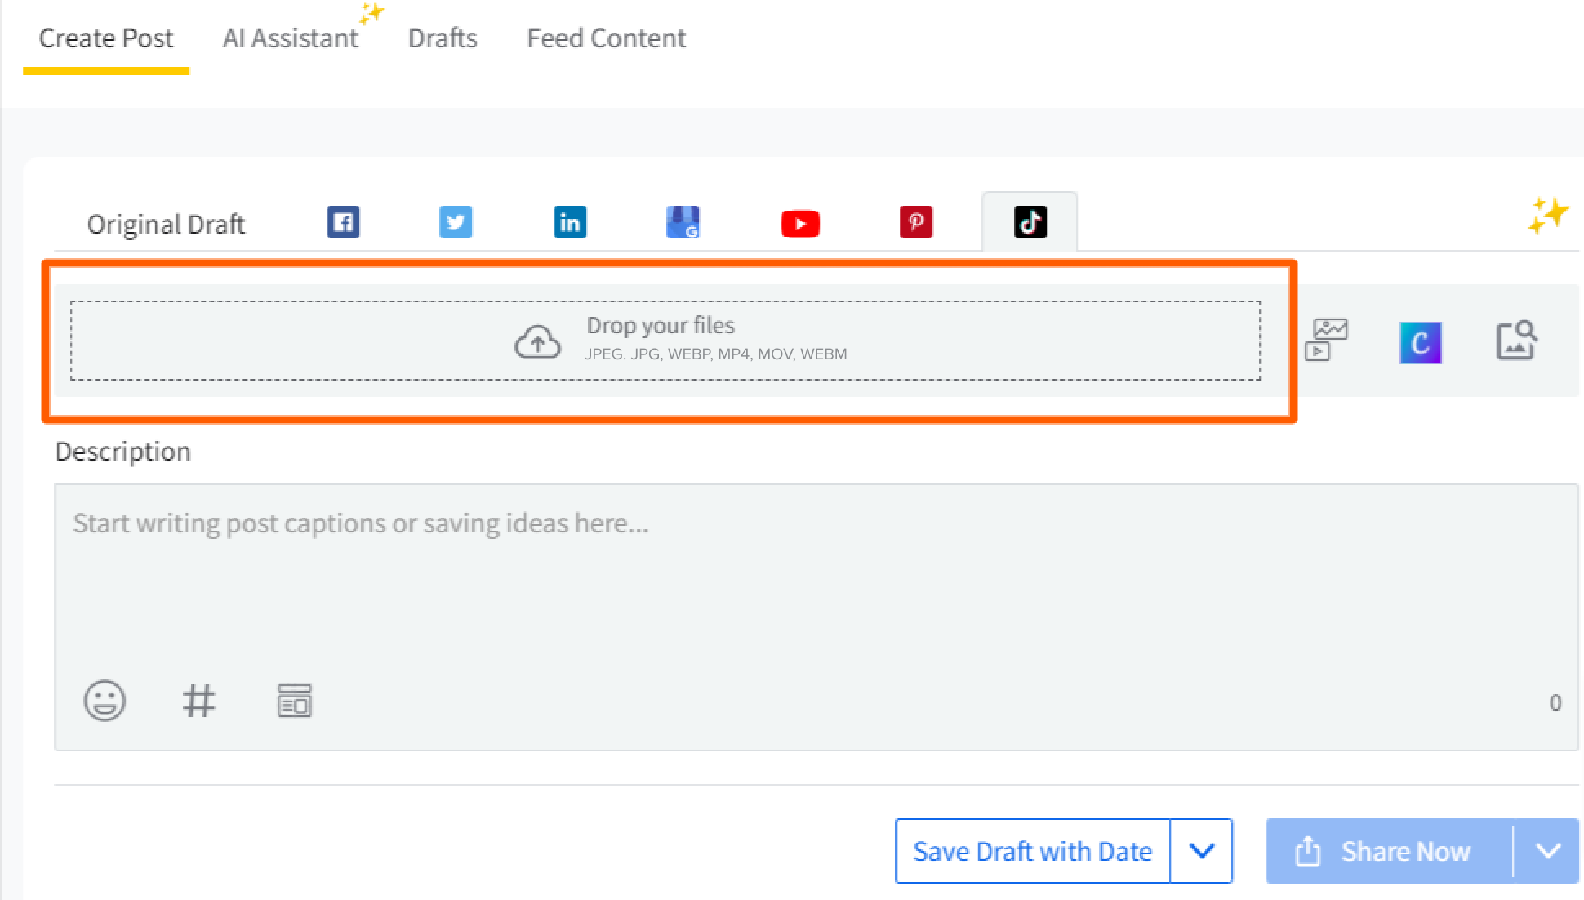Open the media library icon
The width and height of the screenshot is (1584, 900).
(x=1327, y=340)
